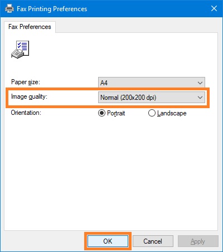
Task: Click the Fax Printing Preferences title text
Action: [x=52, y=9]
